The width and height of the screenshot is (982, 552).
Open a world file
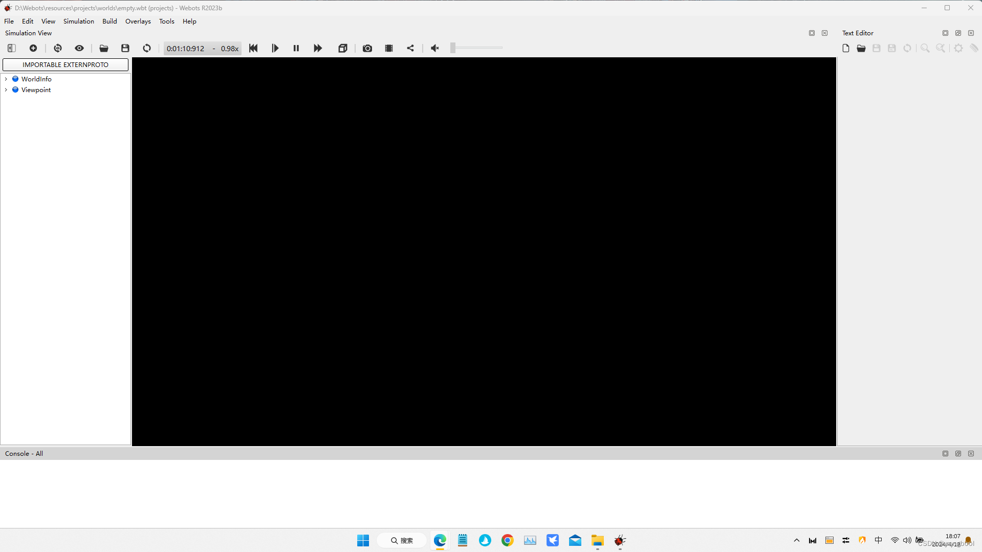(104, 48)
